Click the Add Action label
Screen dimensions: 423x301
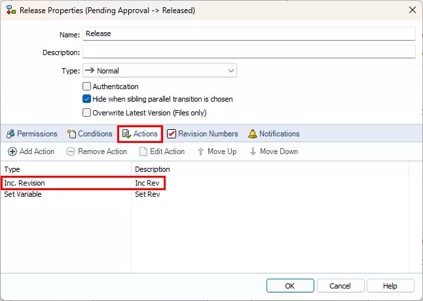[37, 151]
